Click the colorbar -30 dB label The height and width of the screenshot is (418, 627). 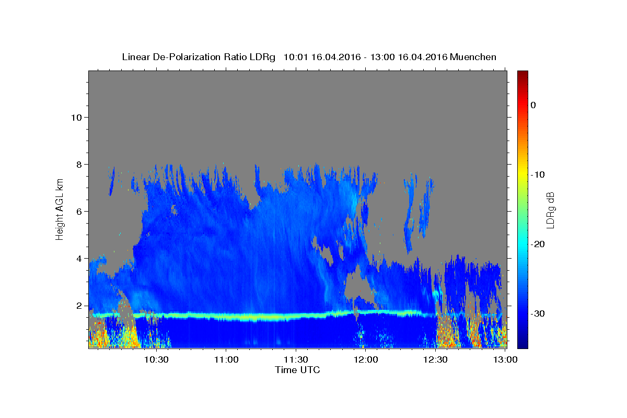coord(538,313)
